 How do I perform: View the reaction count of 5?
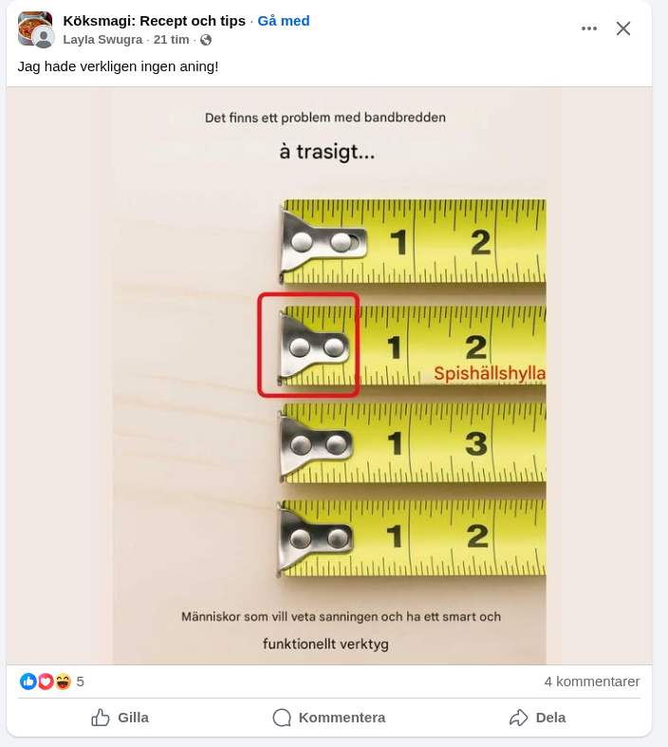click(x=80, y=682)
